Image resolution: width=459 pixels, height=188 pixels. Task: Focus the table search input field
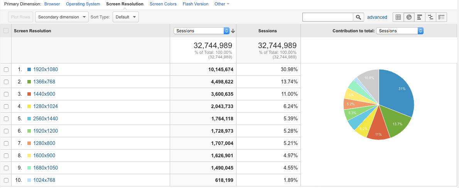328,17
